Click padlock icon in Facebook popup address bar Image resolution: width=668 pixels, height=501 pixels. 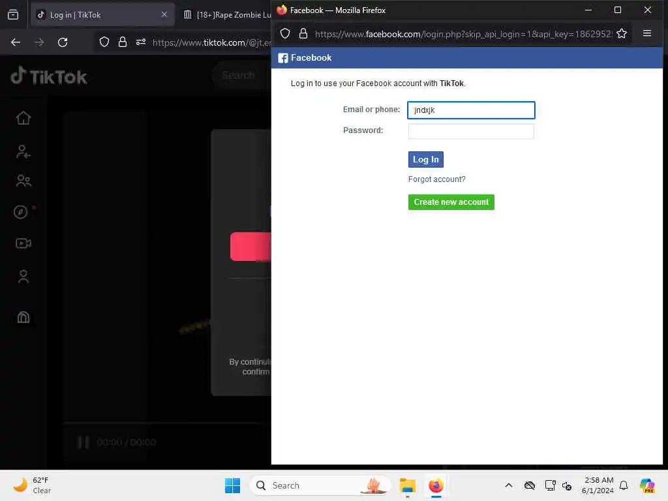coord(303,34)
